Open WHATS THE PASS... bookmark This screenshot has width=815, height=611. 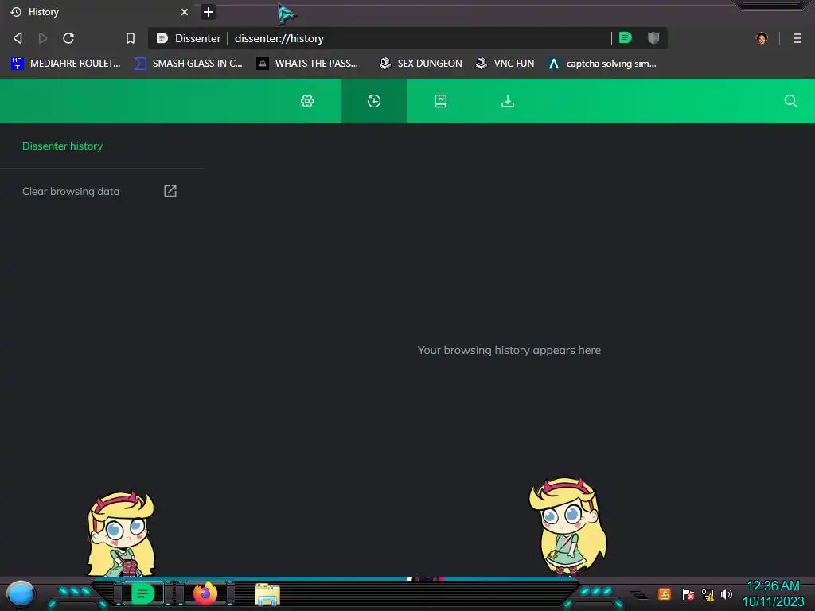[x=308, y=64]
